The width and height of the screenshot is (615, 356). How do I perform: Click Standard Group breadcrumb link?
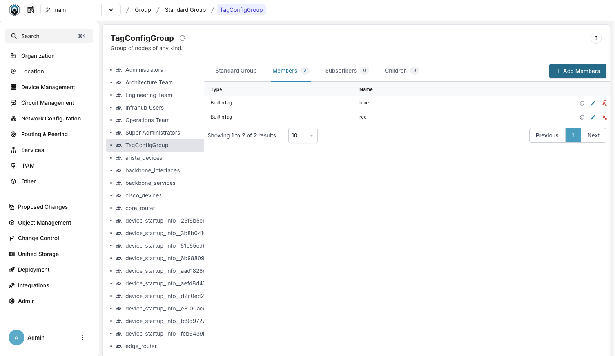click(185, 10)
